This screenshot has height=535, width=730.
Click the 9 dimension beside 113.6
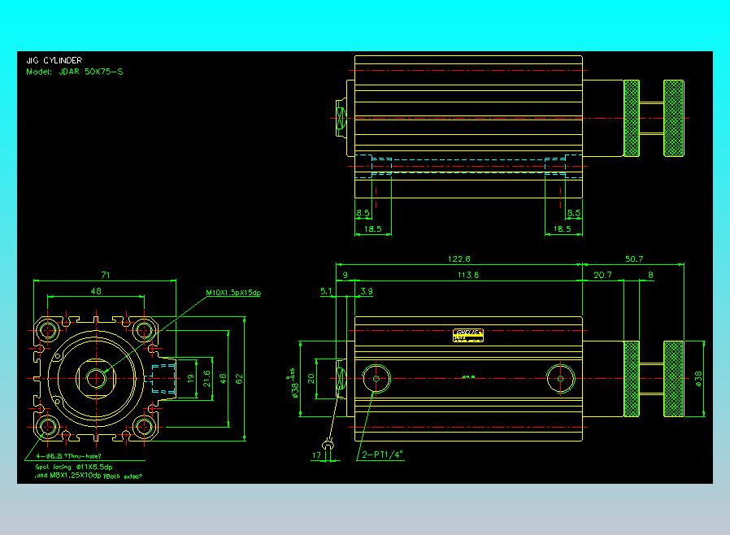pyautogui.click(x=345, y=275)
